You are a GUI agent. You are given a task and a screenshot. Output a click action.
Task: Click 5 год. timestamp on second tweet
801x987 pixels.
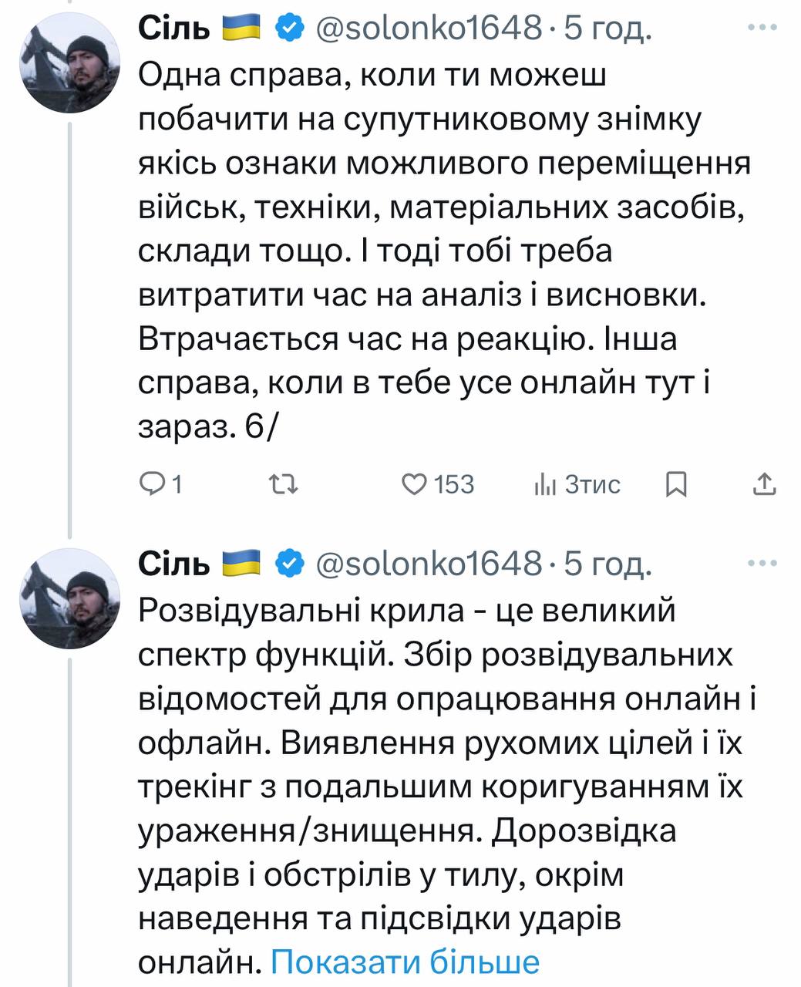pyautogui.click(x=608, y=564)
